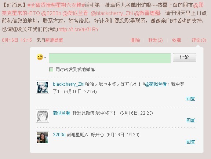The width and height of the screenshot is (211, 159).
Task: Click 转发(2) to repost
Action: tap(156, 40)
